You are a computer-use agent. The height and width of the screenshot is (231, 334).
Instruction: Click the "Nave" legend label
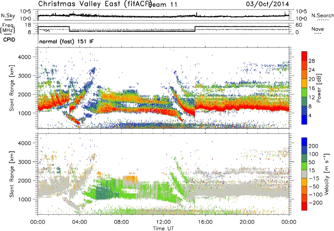pyautogui.click(x=318, y=29)
